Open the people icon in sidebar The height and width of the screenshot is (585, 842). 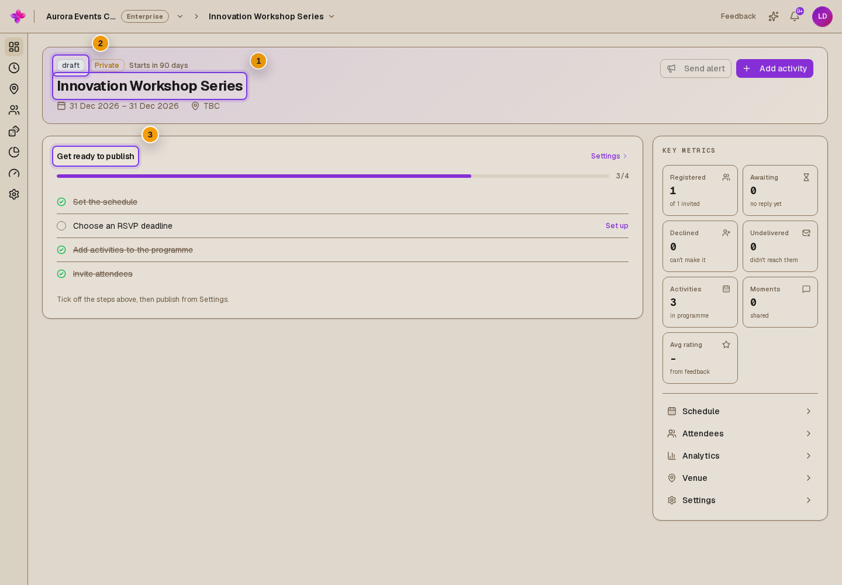point(14,110)
